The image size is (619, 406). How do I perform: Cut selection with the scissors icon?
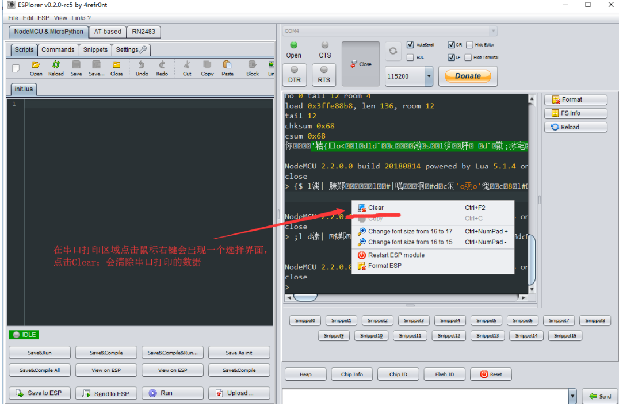[x=187, y=68]
